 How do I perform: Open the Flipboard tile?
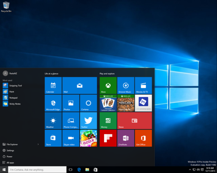(108, 138)
